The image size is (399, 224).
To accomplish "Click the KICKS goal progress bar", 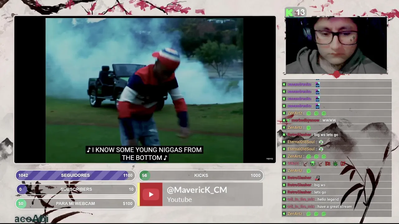I will 201,175.
